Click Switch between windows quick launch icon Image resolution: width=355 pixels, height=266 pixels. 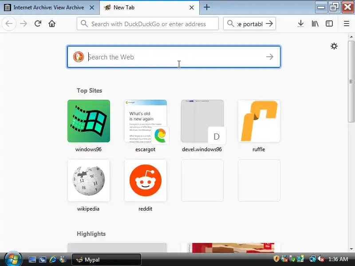pyautogui.click(x=43, y=259)
